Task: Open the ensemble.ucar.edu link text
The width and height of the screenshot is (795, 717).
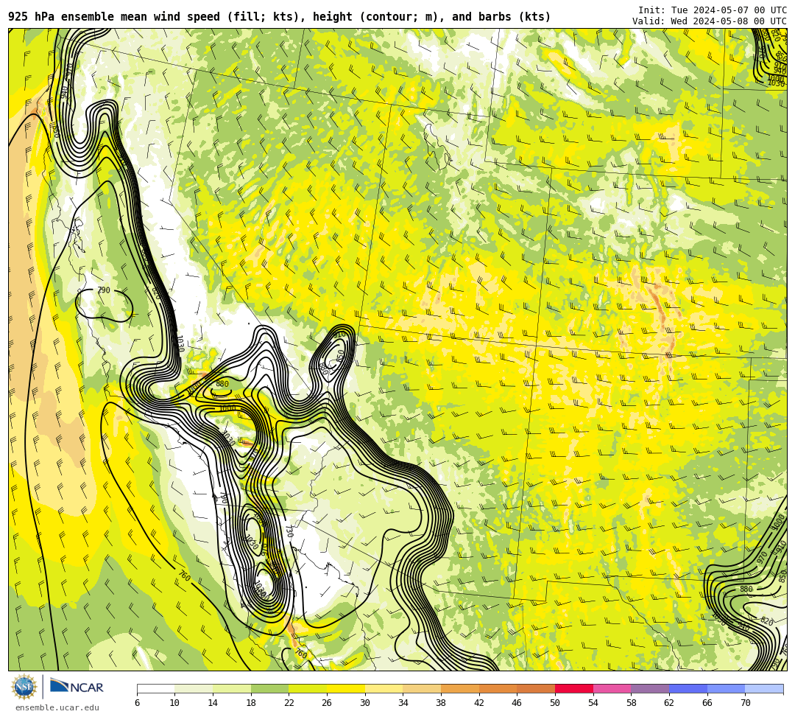Action: click(57, 707)
